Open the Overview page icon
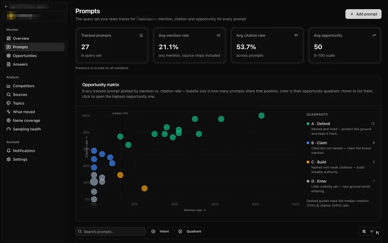Image resolution: width=388 pixels, height=243 pixels. pos(9,38)
